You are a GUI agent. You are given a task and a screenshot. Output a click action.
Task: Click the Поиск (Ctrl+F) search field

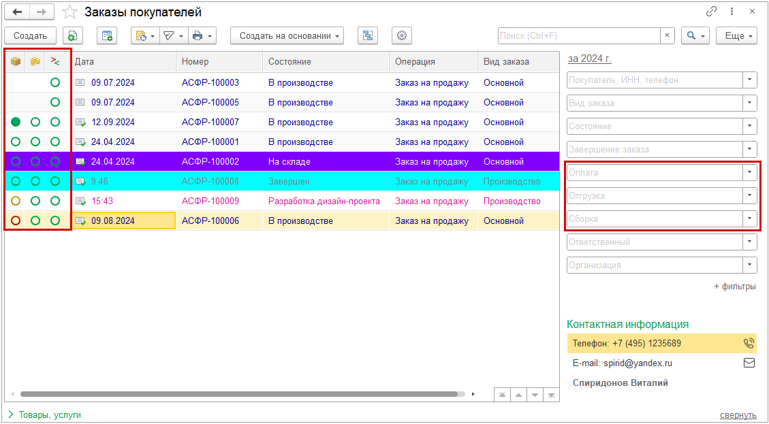point(579,35)
